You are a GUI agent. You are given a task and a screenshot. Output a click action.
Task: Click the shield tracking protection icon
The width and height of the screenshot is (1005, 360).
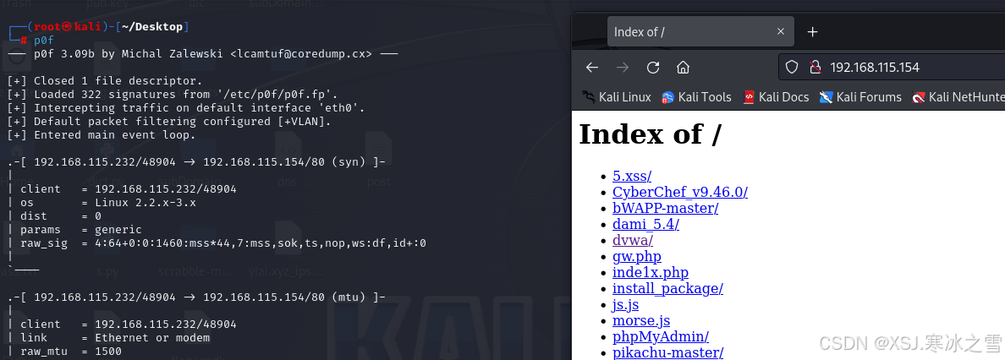tap(792, 68)
